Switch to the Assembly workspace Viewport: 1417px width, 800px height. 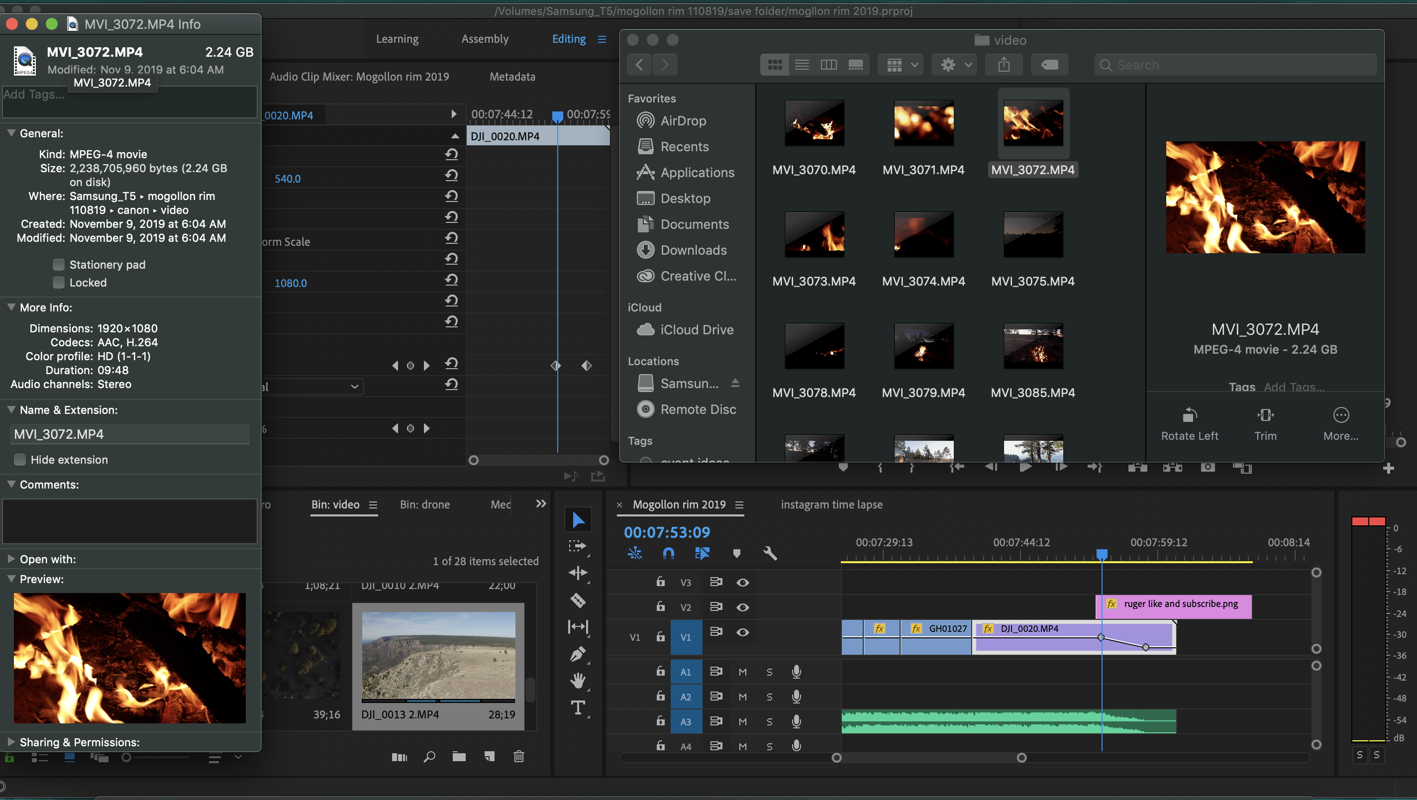tap(485, 39)
